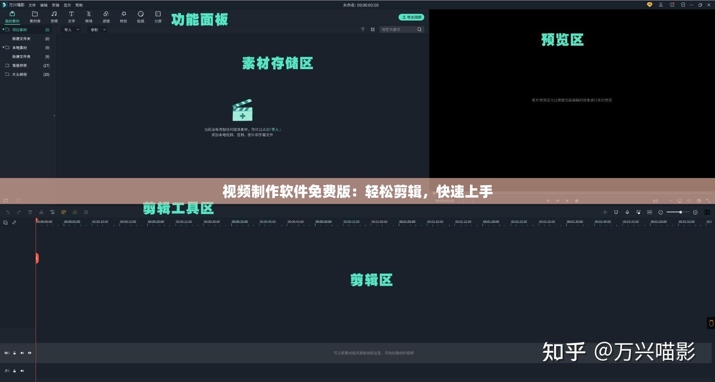
Task: Open the 滤镜 (Filters) panel
Action: [106, 17]
